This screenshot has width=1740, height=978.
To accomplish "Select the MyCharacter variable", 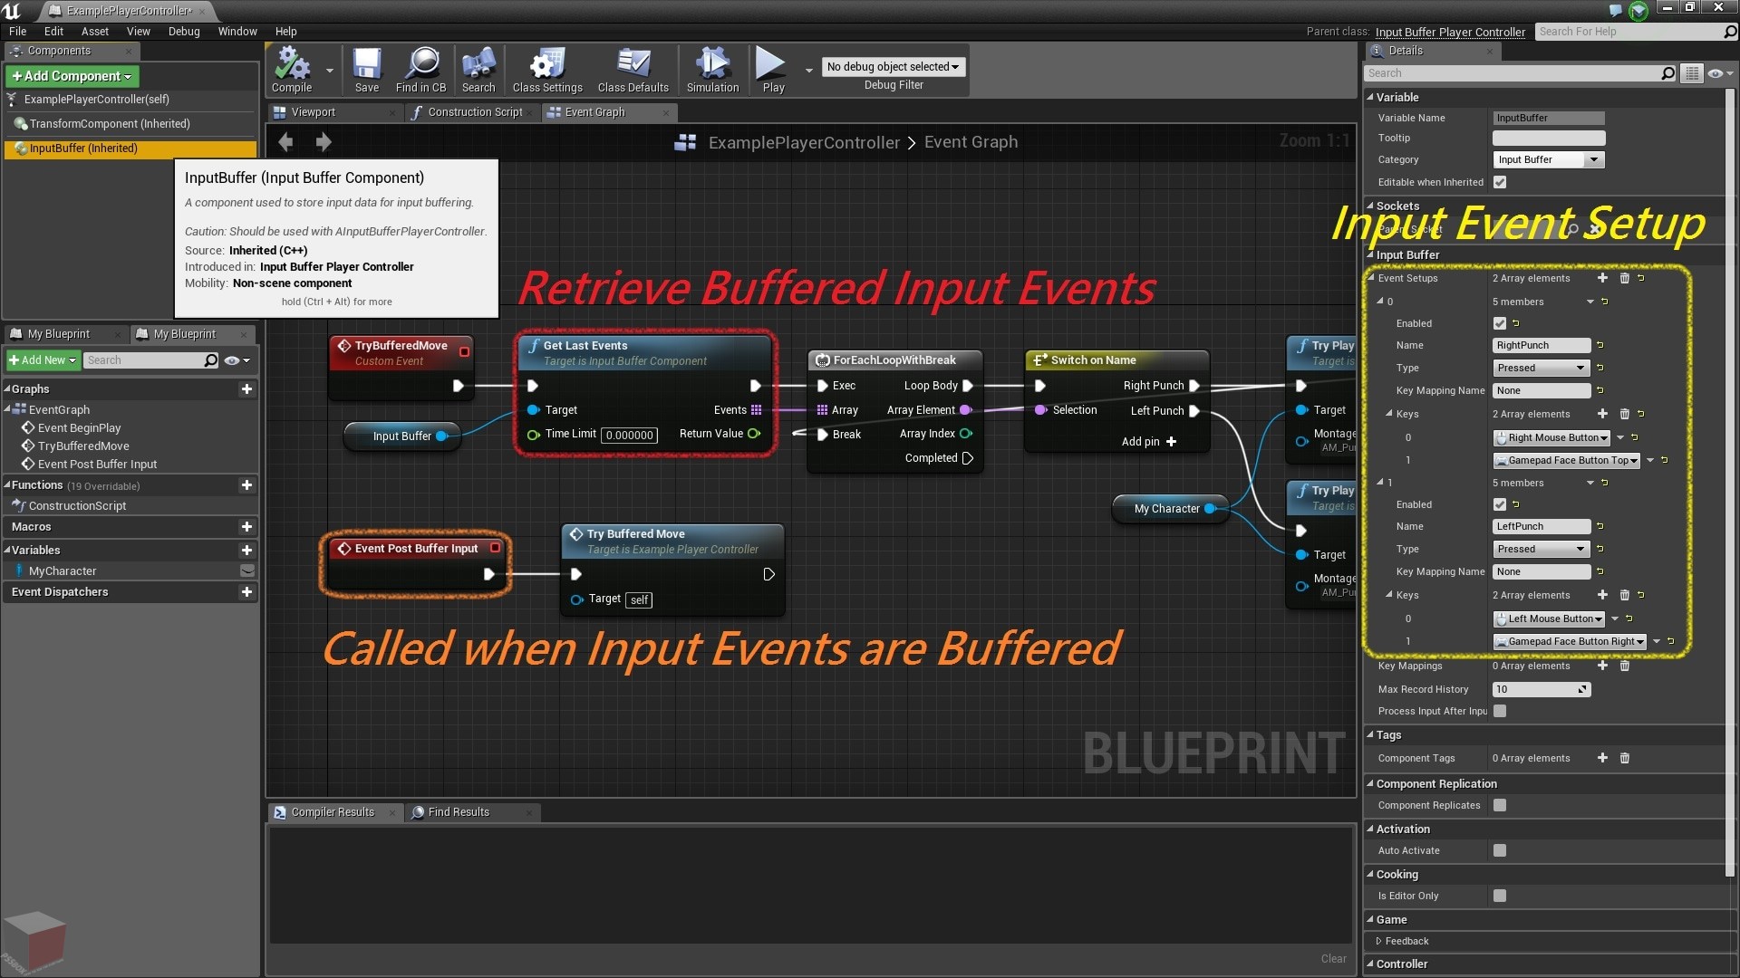I will point(62,571).
